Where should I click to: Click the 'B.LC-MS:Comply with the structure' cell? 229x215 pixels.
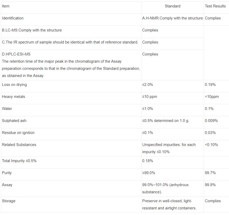pyautogui.click(x=32, y=30)
